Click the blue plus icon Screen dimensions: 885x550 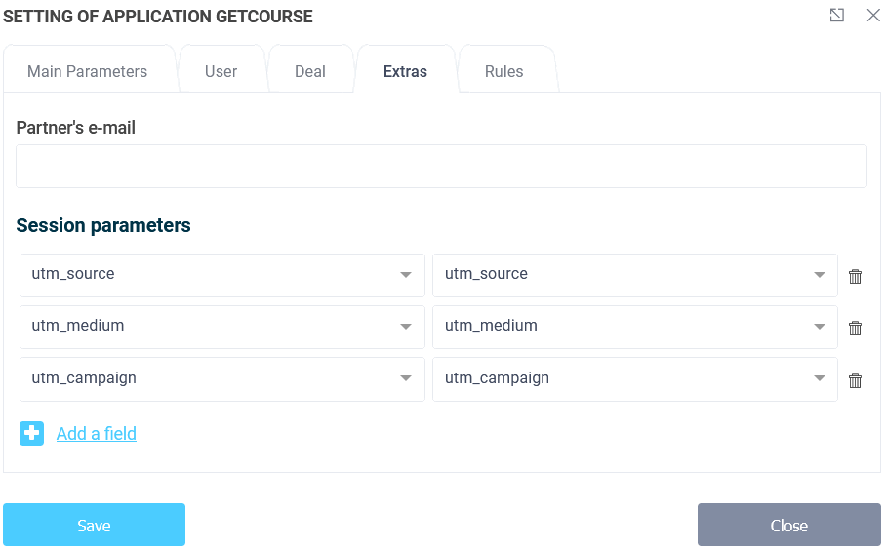[31, 433]
